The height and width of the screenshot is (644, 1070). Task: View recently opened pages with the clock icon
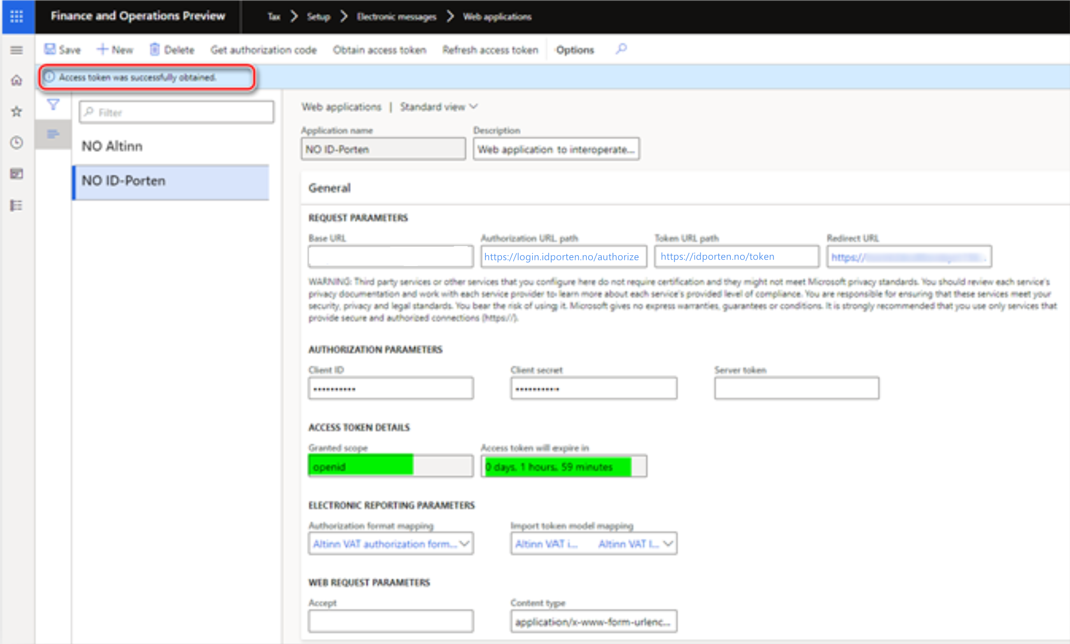coord(16,142)
